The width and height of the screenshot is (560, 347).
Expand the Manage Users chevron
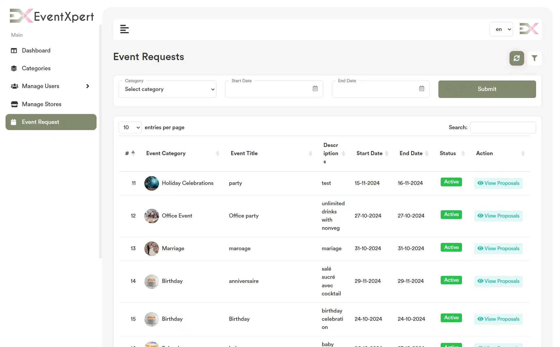87,86
